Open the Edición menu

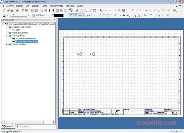click(20, 6)
